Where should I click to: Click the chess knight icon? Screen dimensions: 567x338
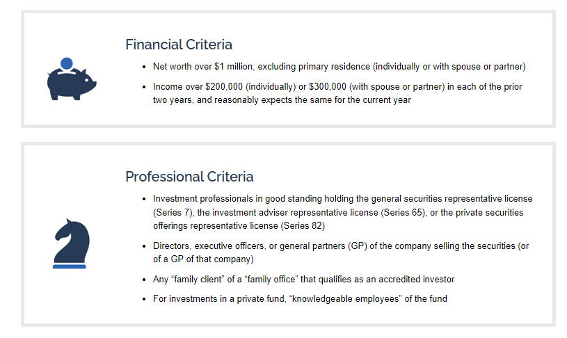[71, 241]
